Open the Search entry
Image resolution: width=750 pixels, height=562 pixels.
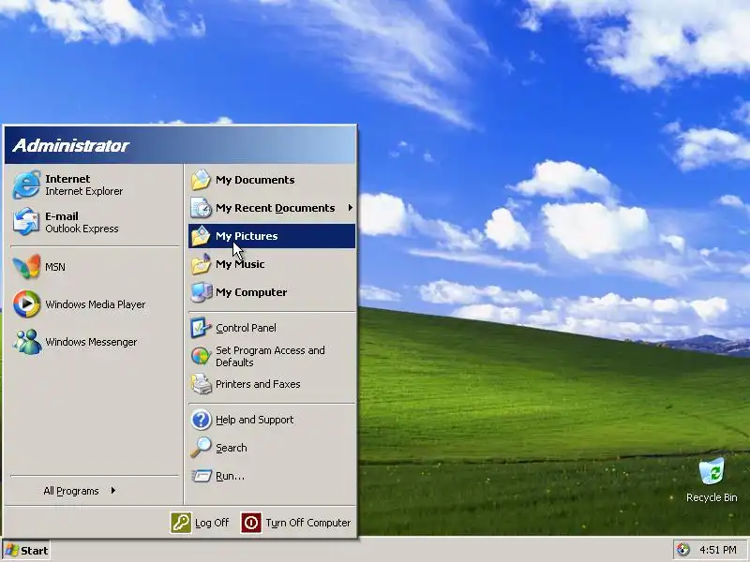click(272, 448)
